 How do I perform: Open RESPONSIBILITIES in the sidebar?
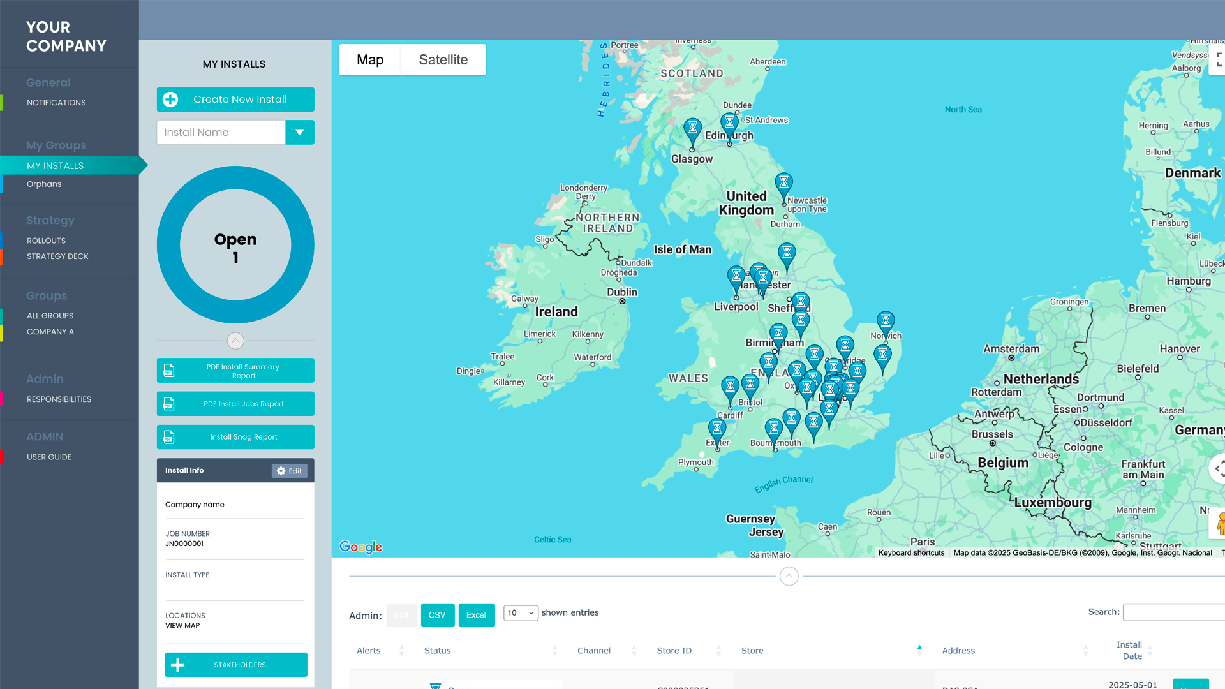[59, 399]
